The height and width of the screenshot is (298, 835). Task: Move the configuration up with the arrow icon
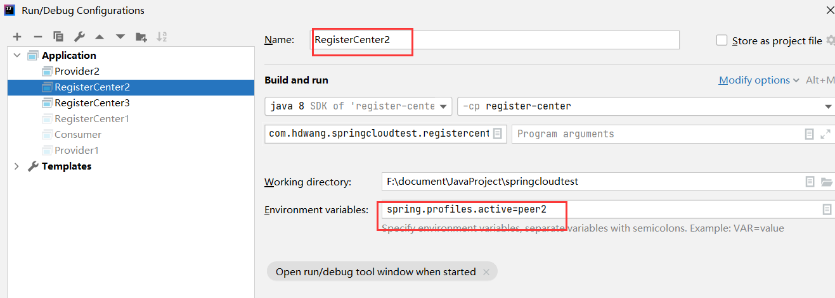(100, 37)
